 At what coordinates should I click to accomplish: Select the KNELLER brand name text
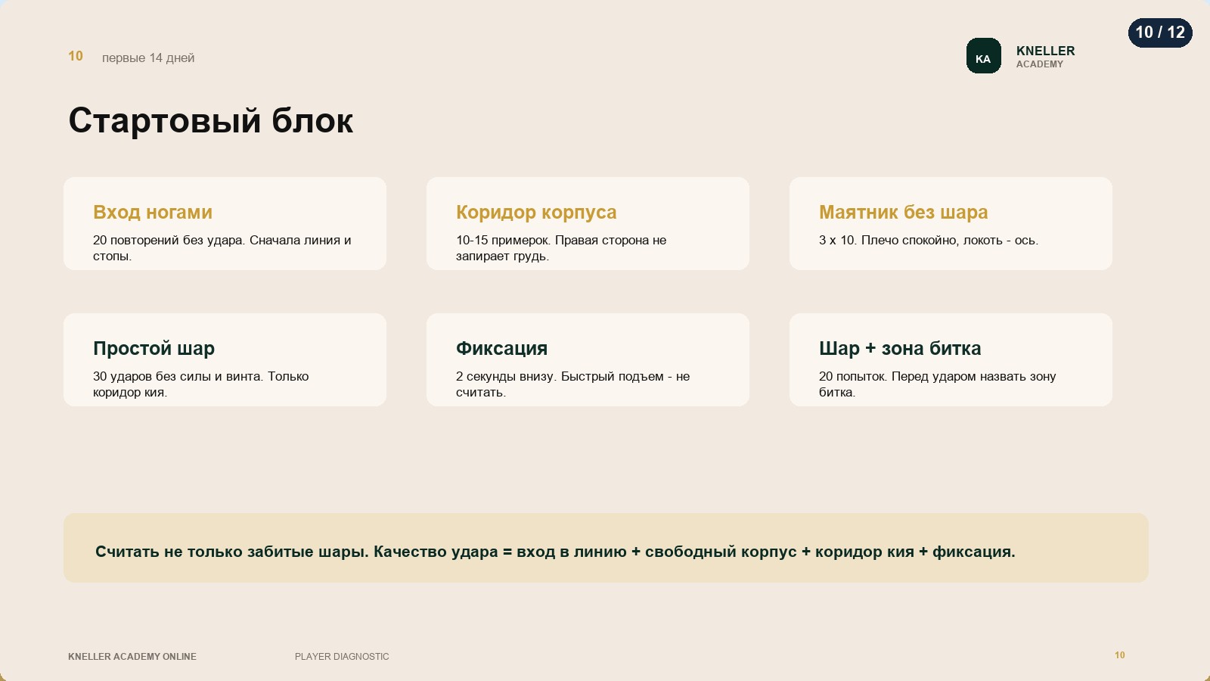pos(1045,51)
